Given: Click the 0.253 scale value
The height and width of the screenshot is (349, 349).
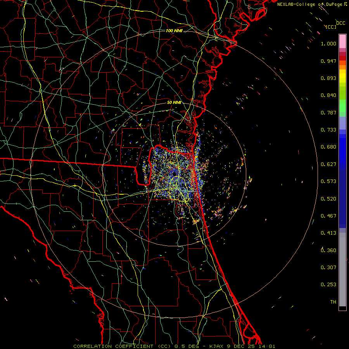Looking at the screenshot, I should 328,285.
